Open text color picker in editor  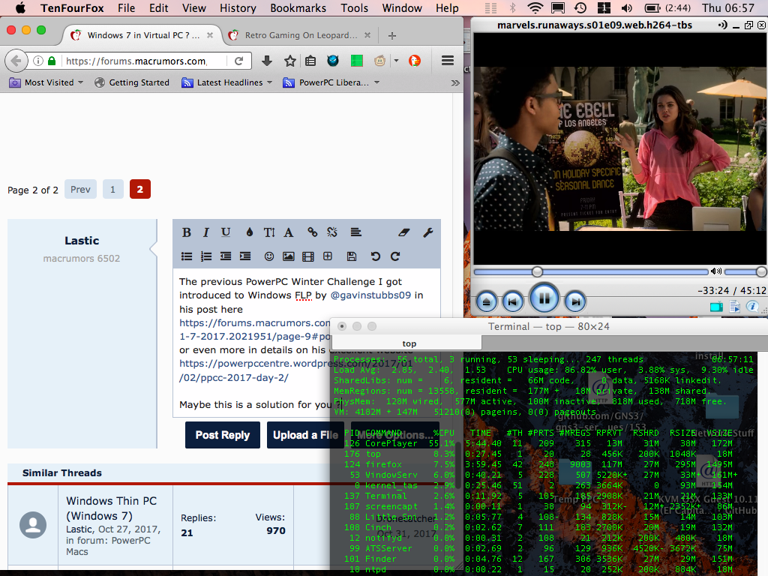(249, 232)
